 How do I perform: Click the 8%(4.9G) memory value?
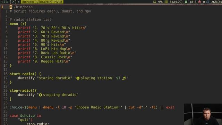click(x=176, y=2)
